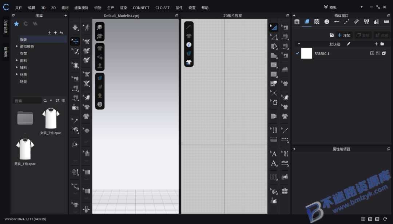
Task: Select the 女装_T恤.zpac thumbnail
Action: [x=51, y=118]
